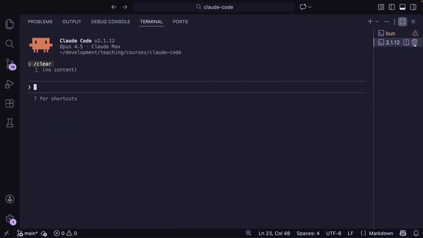Show the errors and warnings count
Viewport: 423px width, 238px height.
pos(65,233)
